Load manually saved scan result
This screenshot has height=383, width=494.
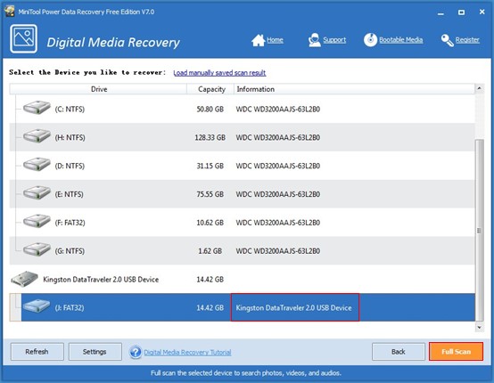click(219, 73)
